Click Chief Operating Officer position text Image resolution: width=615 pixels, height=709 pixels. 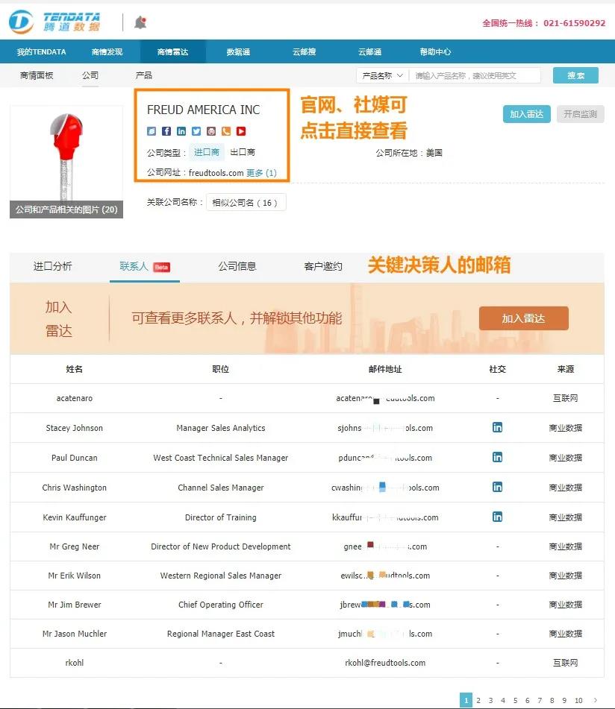pyautogui.click(x=220, y=605)
